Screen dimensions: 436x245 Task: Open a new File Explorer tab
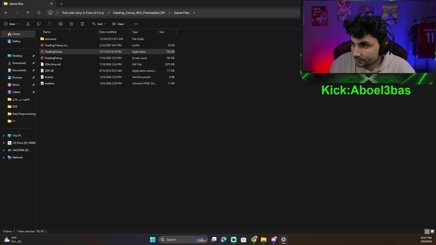[x=61, y=4]
